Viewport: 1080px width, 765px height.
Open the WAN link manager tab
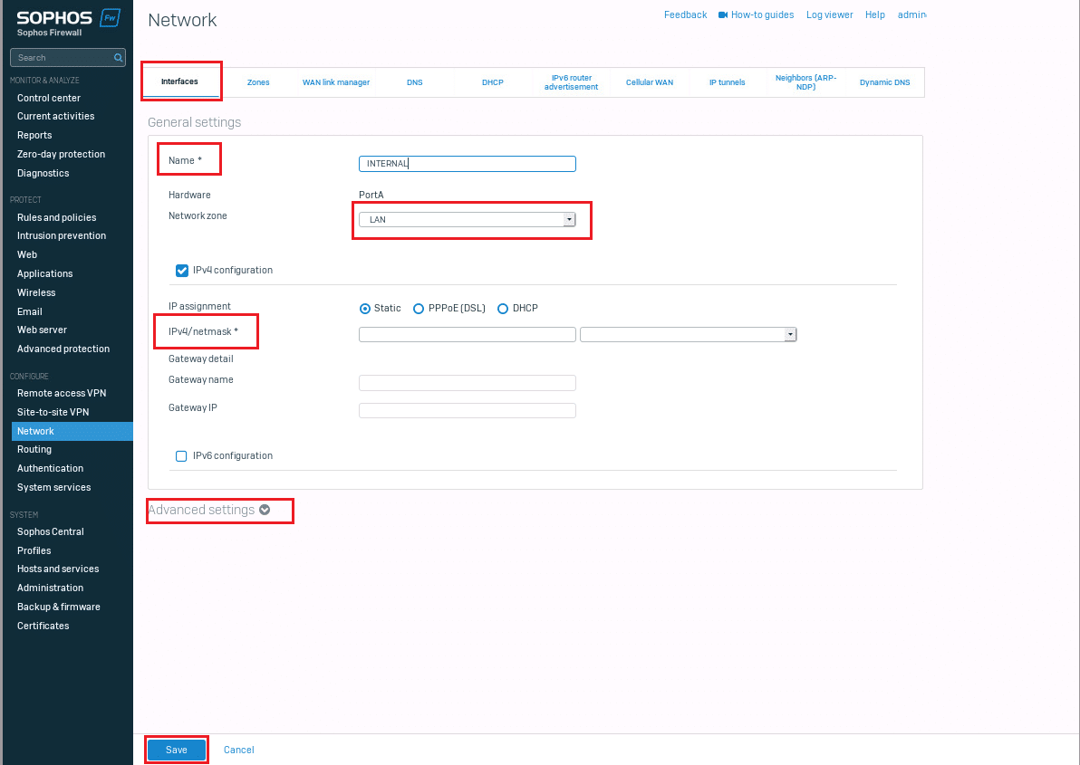click(x=336, y=82)
